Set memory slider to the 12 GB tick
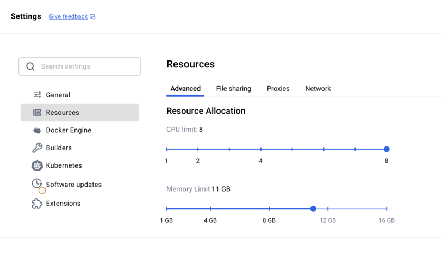This screenshot has height=264, width=442. pos(328,208)
